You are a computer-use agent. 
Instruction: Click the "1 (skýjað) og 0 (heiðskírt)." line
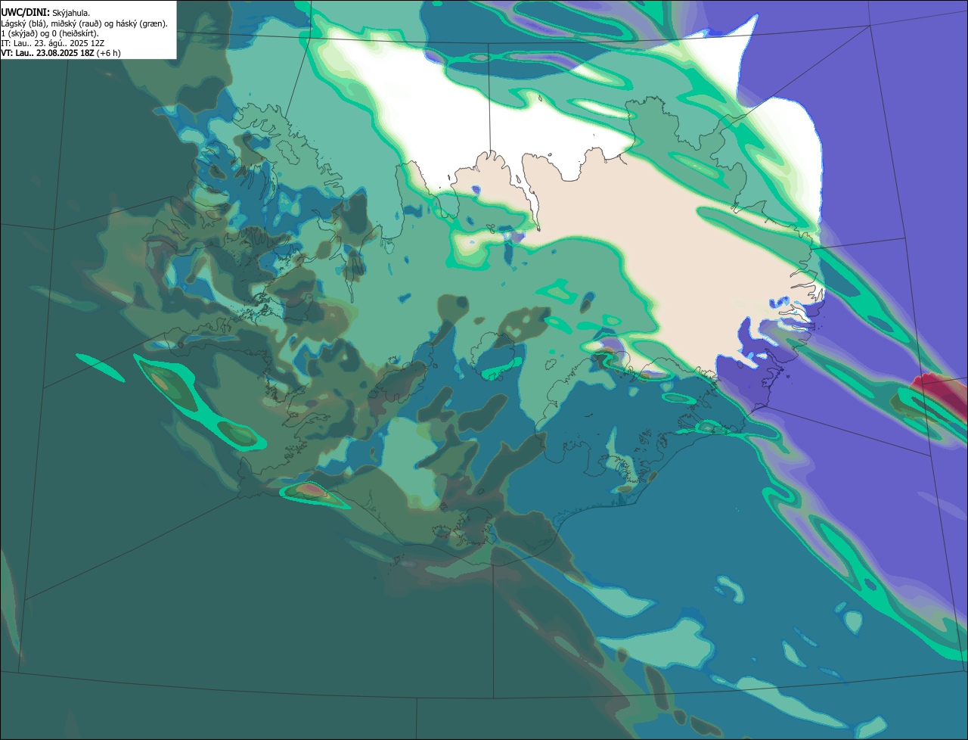pyautogui.click(x=50, y=33)
